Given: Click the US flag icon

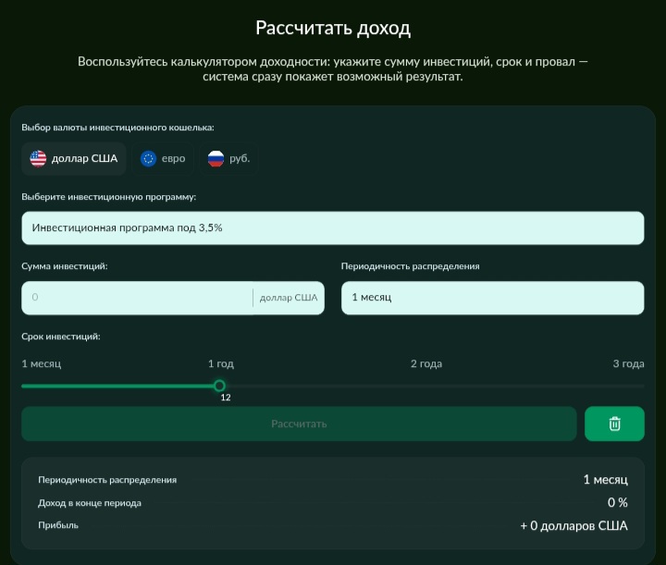Looking at the screenshot, I should 38,158.
